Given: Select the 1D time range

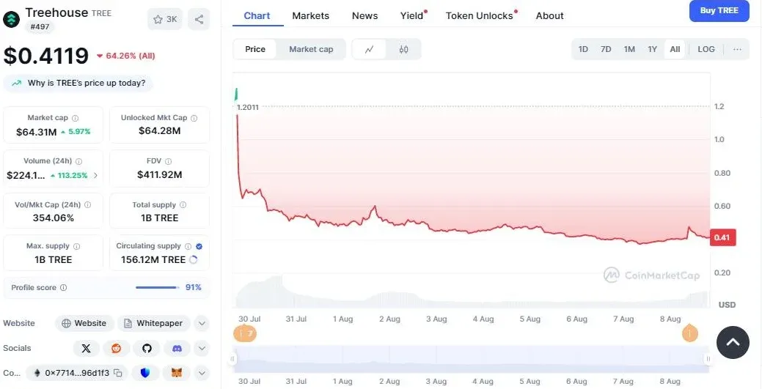Looking at the screenshot, I should pos(583,49).
